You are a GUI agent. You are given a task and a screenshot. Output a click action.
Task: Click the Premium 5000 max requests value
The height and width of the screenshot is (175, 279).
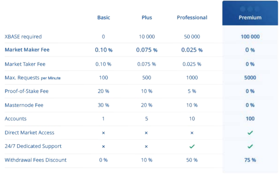coord(250,78)
